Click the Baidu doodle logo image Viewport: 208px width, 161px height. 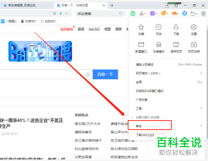click(x=40, y=51)
